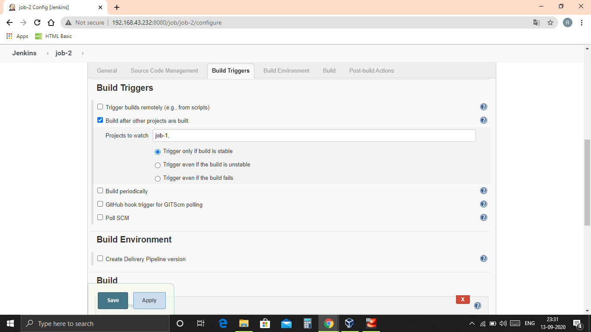
Task: Open help for Poll SCM
Action: [484, 217]
